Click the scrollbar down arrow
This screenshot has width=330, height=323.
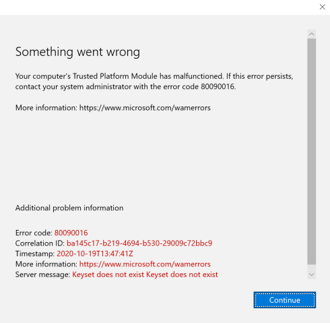click(311, 274)
